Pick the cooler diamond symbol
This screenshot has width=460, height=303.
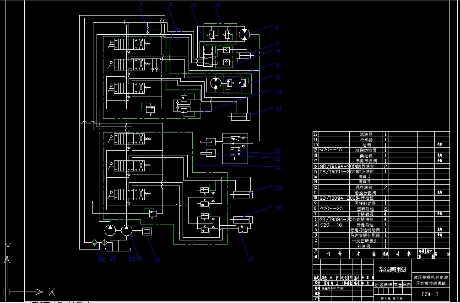104,243
